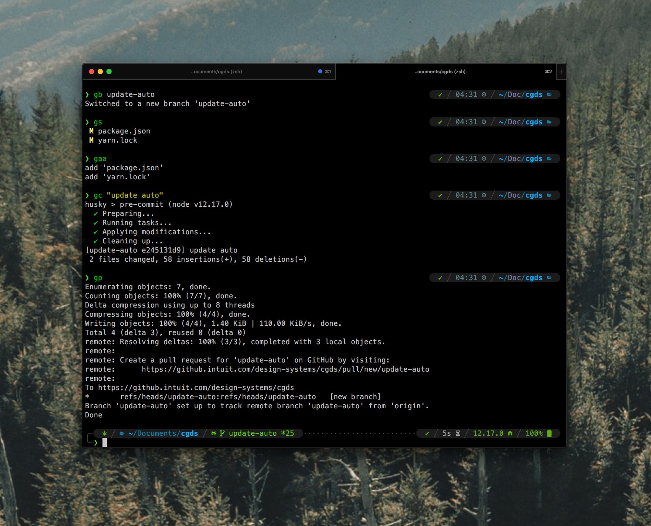
Task: Click the green status checkmark on the 'gaa' line
Action: coord(440,158)
